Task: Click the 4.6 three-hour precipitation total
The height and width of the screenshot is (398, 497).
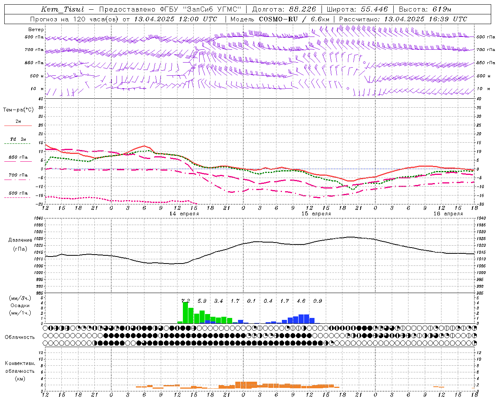Action: [301, 301]
